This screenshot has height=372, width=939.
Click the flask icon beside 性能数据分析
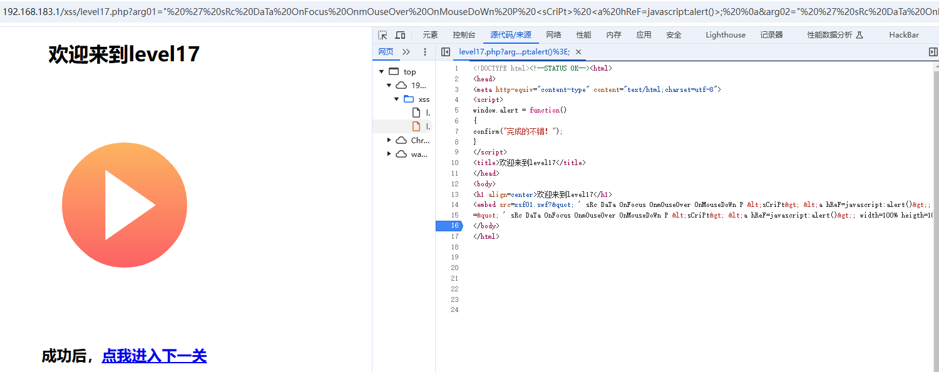[x=859, y=35]
